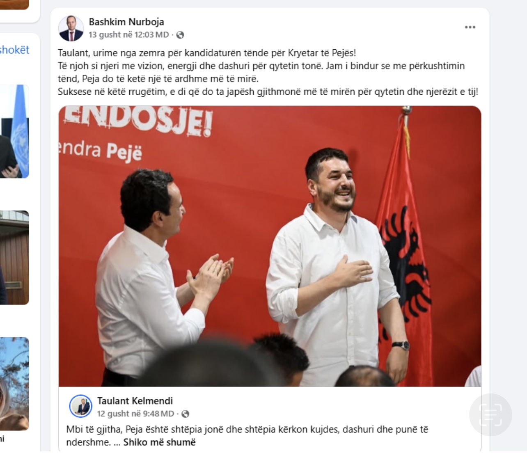Select the sidebar thumbnail with trees outdoors
This screenshot has height=453, width=527.
pyautogui.click(x=14, y=384)
